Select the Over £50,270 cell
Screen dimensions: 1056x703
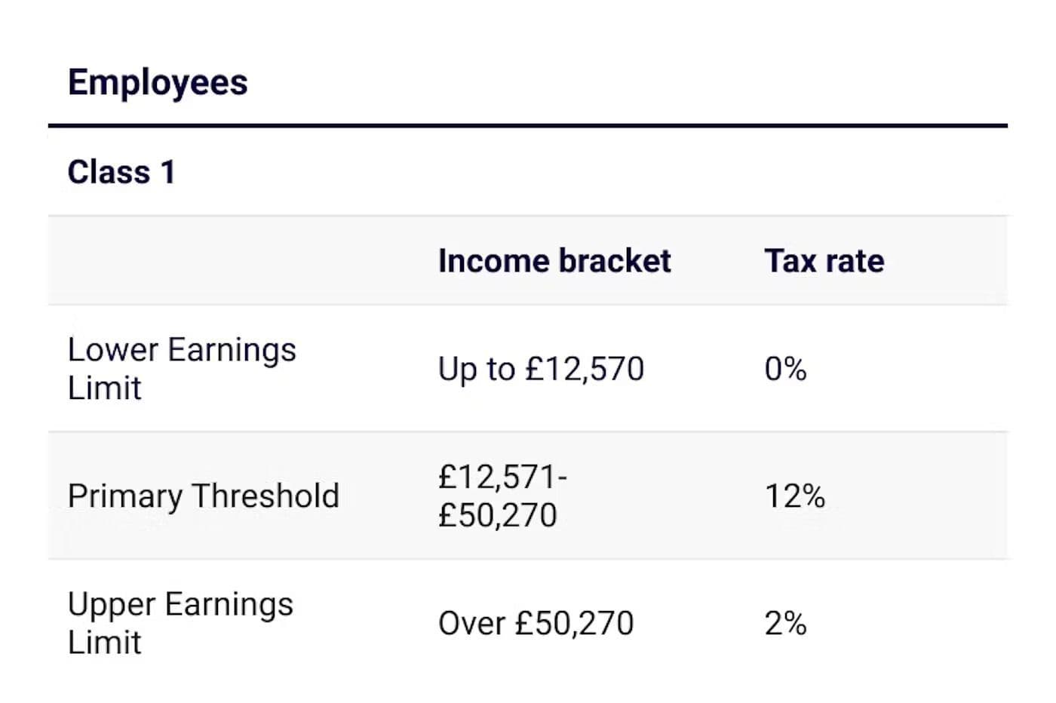coord(536,624)
